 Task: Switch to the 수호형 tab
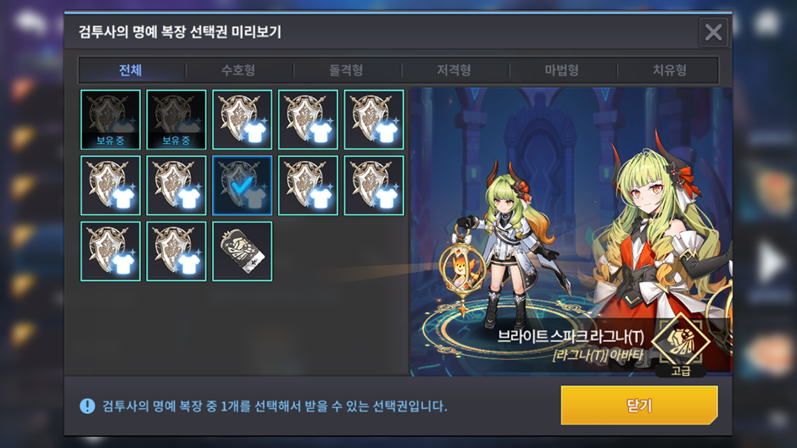click(238, 70)
